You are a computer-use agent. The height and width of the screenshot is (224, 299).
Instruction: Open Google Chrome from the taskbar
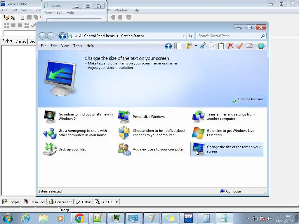79,218
